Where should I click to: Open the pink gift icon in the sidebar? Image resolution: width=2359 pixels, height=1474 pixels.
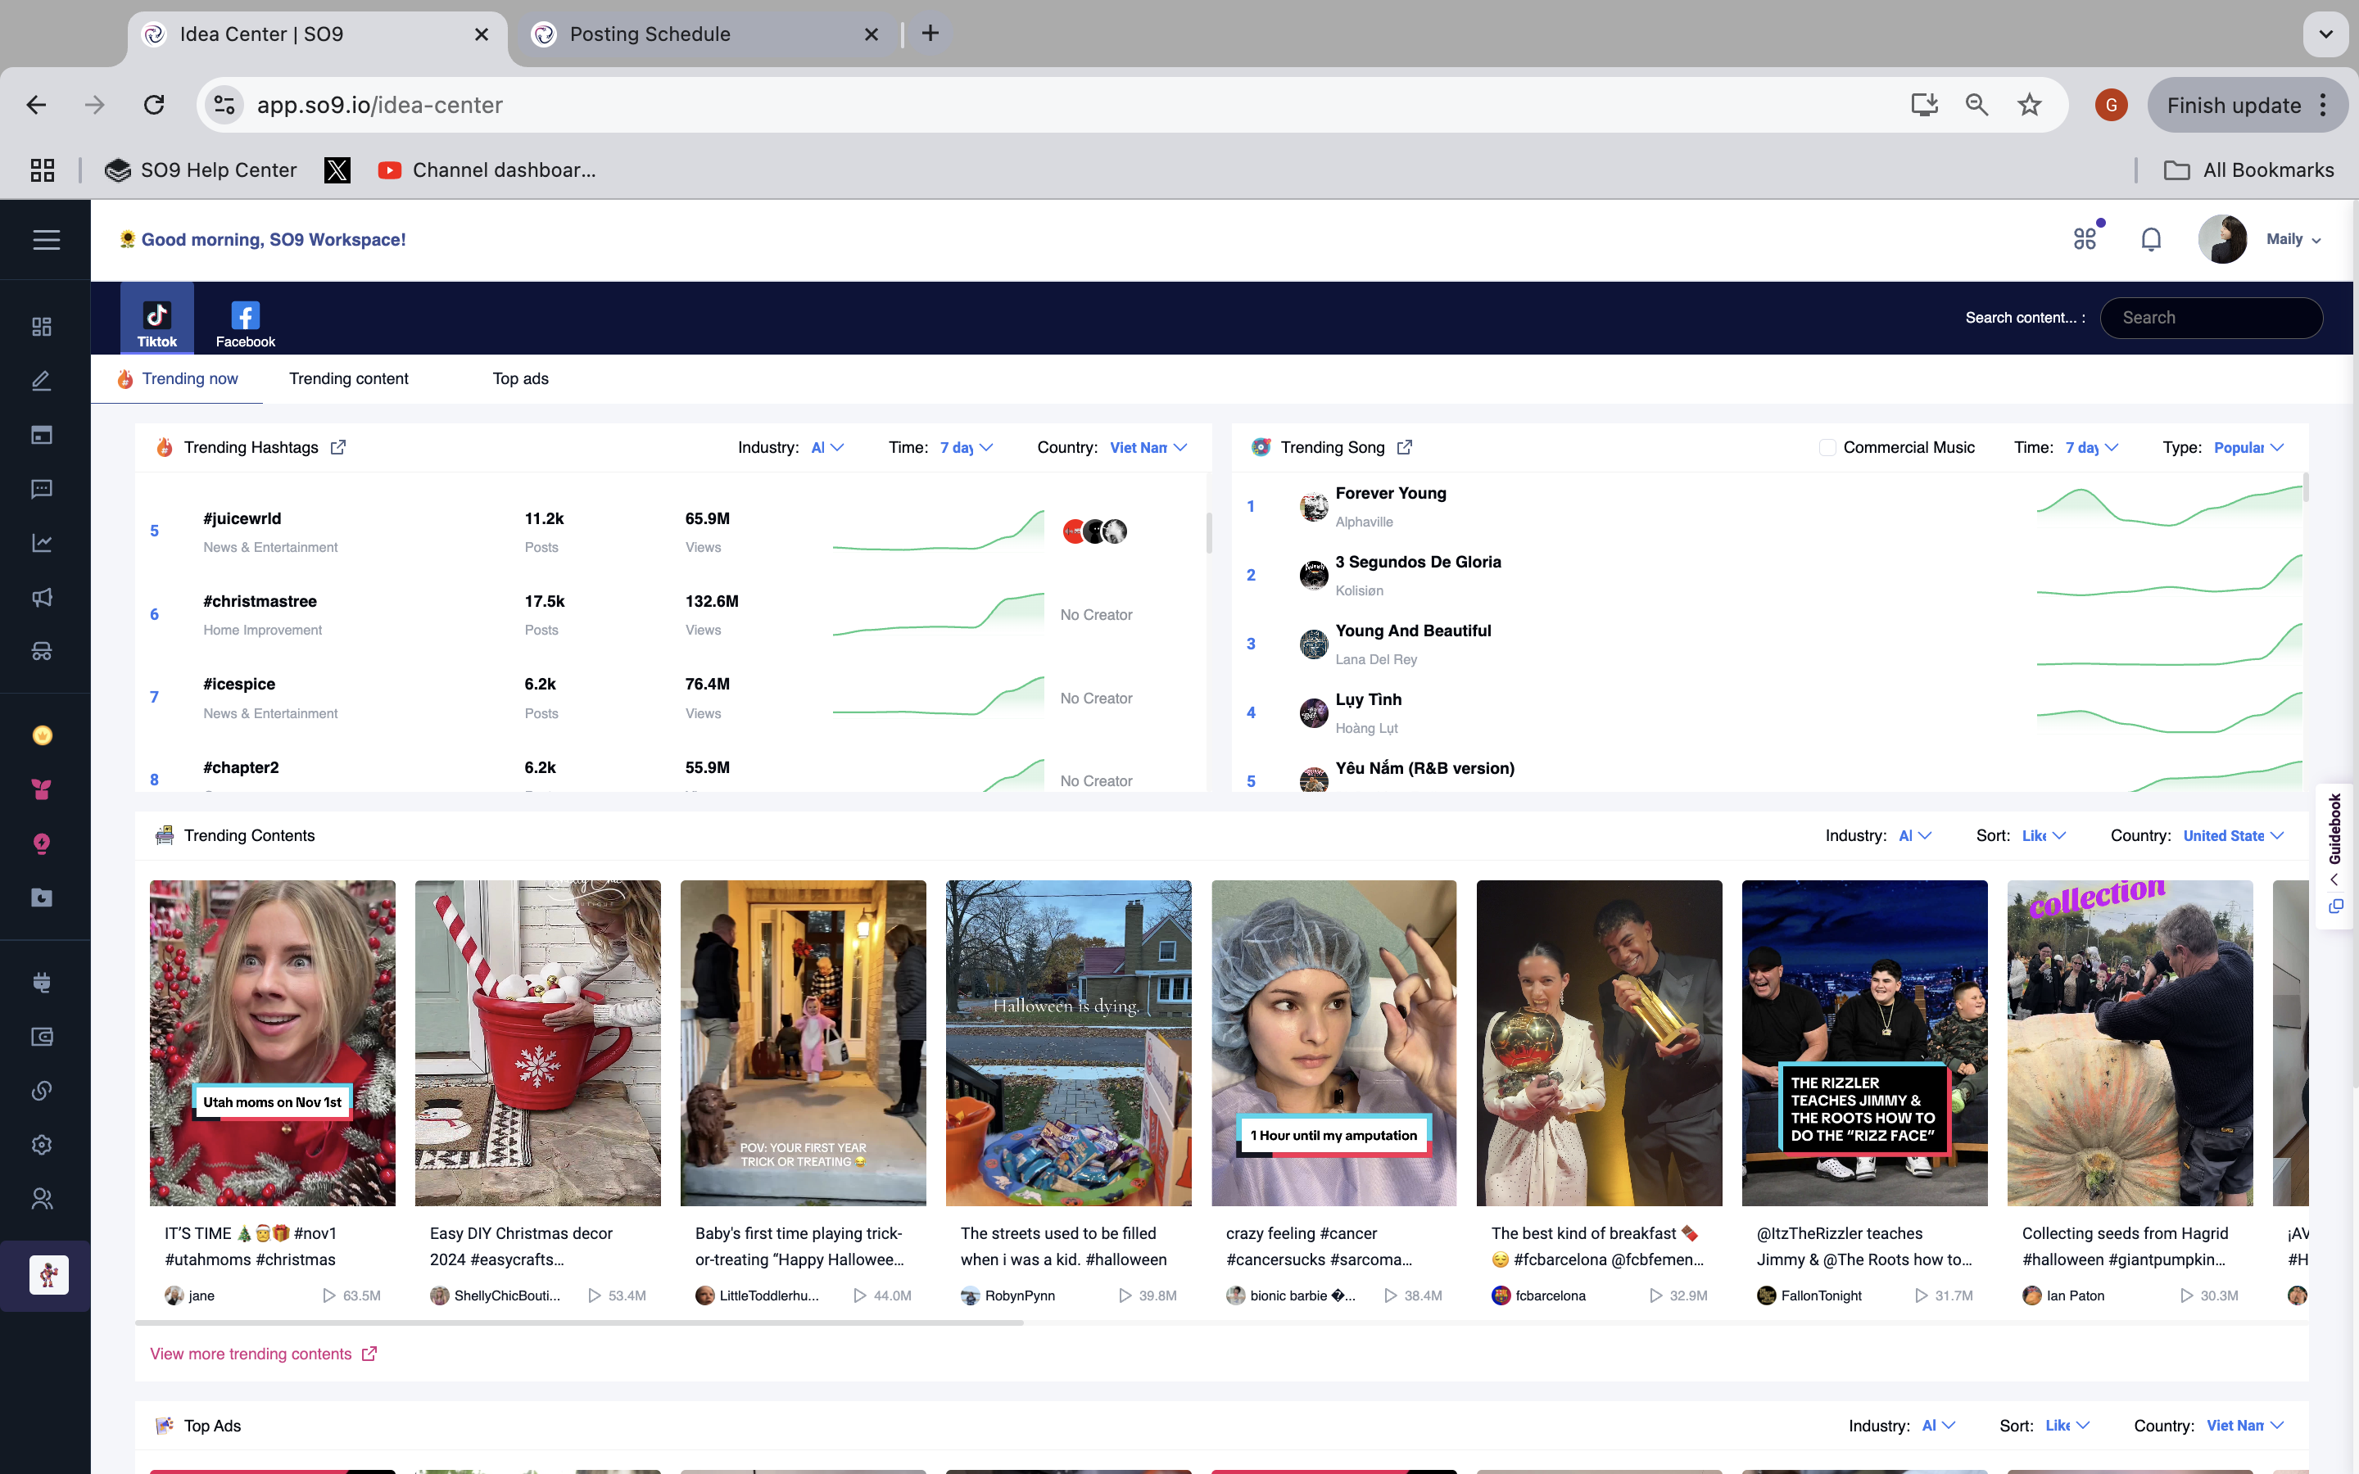[42, 789]
